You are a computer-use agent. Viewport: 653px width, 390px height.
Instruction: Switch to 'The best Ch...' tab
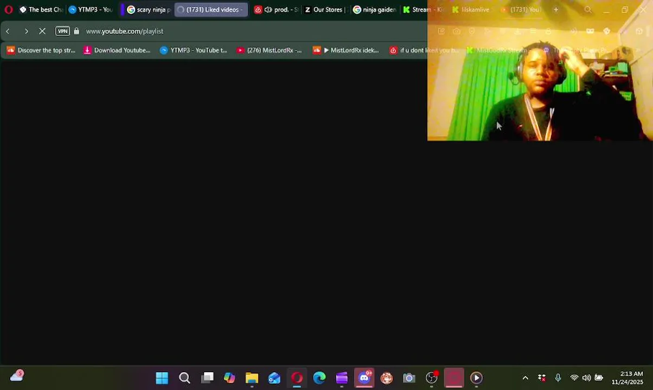41,10
